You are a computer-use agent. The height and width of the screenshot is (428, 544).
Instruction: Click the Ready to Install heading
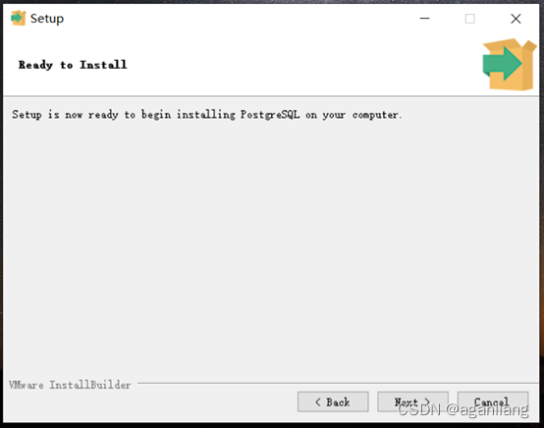73,65
